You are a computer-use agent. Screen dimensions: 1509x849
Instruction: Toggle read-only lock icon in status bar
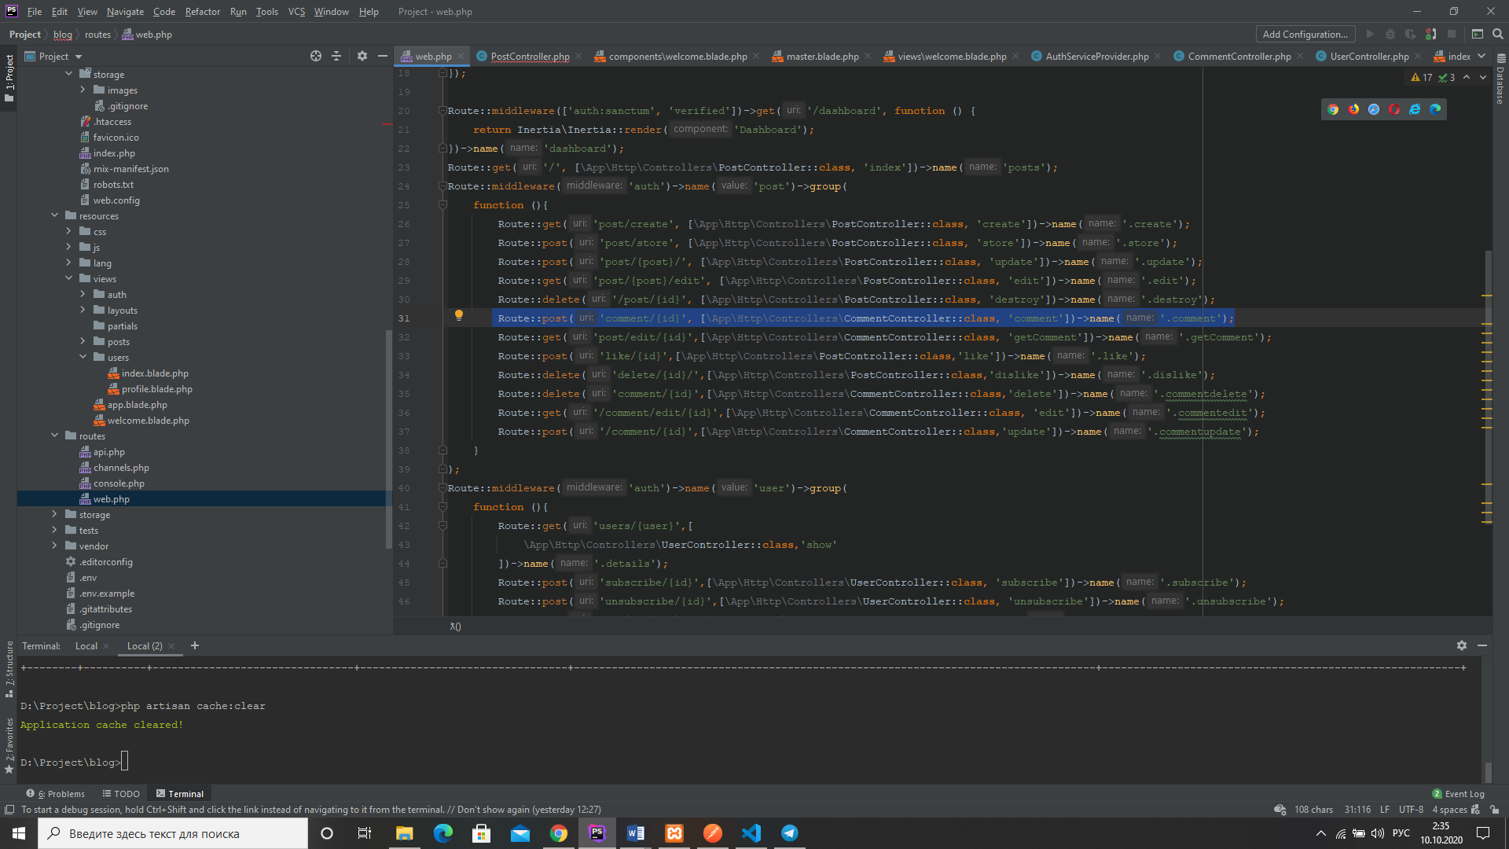[1494, 810]
